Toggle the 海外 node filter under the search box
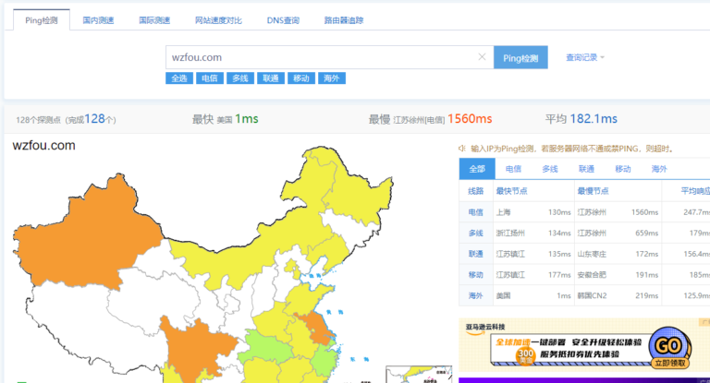This screenshot has height=383, width=710. [x=330, y=78]
